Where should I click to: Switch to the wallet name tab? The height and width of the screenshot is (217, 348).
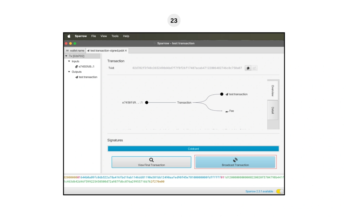(75, 50)
